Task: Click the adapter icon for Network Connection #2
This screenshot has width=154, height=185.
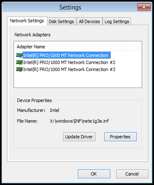Action: click(x=19, y=62)
